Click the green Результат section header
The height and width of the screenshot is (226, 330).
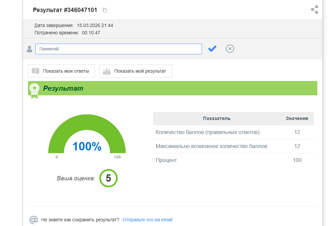tap(173, 88)
